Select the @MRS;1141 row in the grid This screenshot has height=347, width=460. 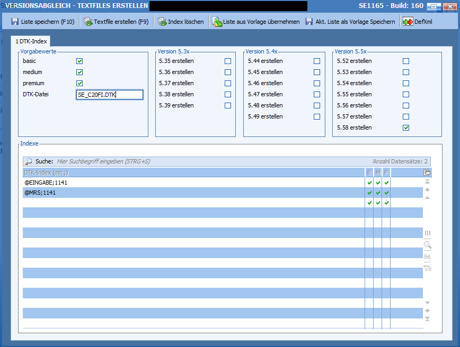(191, 193)
